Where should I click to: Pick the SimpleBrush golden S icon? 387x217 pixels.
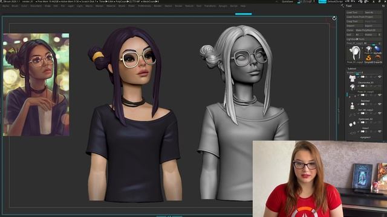point(369,58)
